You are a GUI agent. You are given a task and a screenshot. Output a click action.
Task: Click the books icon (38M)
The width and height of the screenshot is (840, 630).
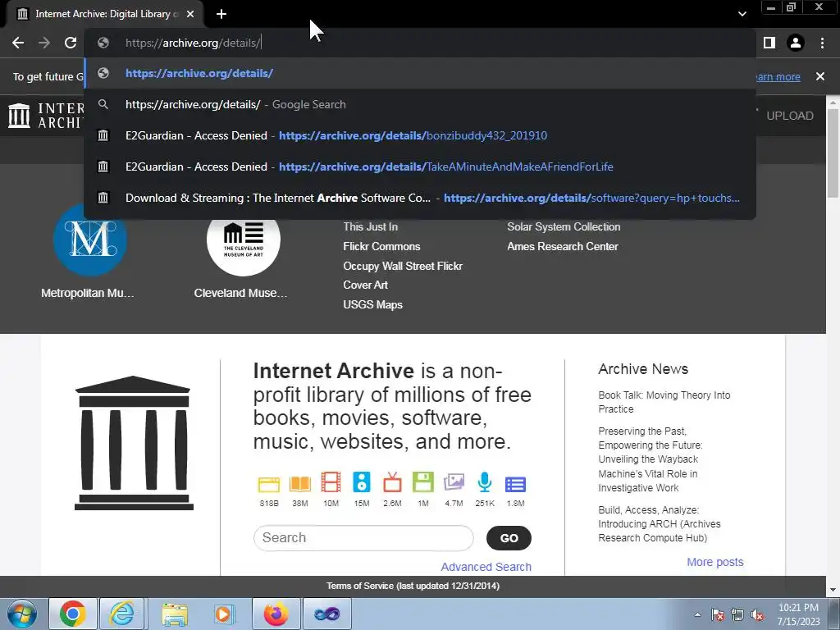[300, 484]
